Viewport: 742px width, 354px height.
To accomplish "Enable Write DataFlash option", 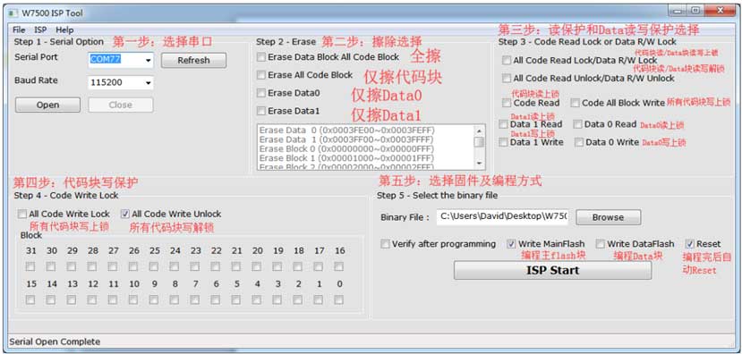I will pyautogui.click(x=600, y=244).
